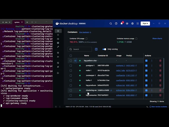The image size is (169, 127).
Task: Select the zookeeper-1 row checkbox
Action: 71,75
